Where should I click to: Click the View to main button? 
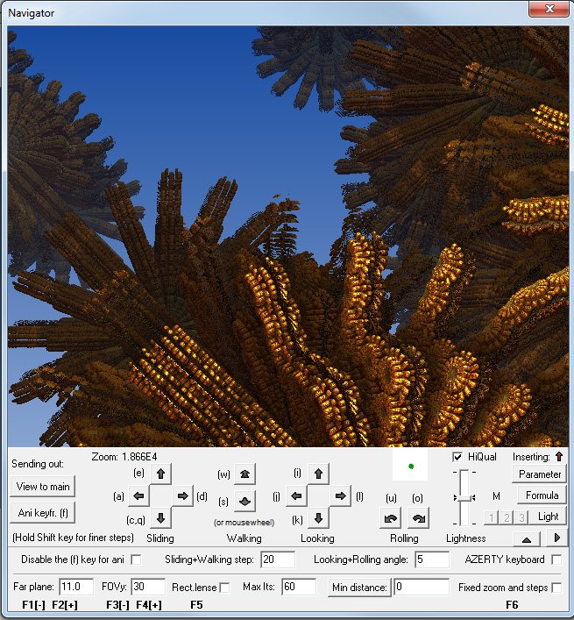click(x=44, y=487)
